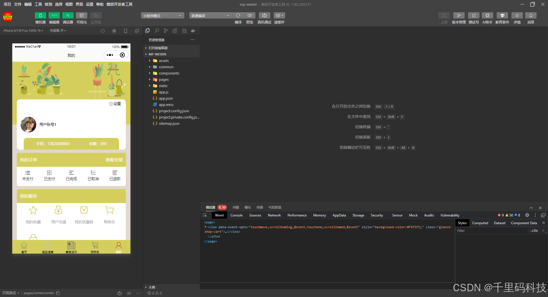Collapse the debugger panel with the chevron
This screenshot has width=548, height=297.
pyautogui.click(x=531, y=208)
